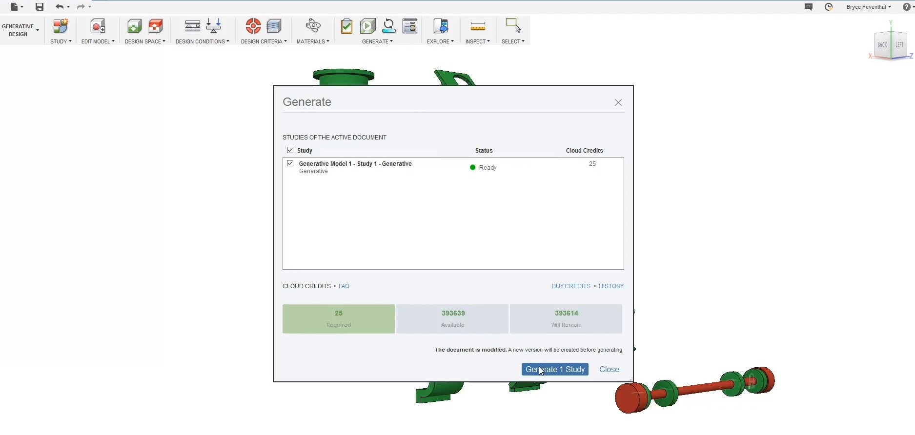Open the Bryce Heventhal account dropdown
The height and width of the screenshot is (435, 915).
(x=869, y=7)
